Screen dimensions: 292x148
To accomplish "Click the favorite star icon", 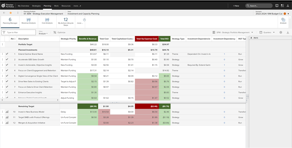I will (x=11, y=13).
